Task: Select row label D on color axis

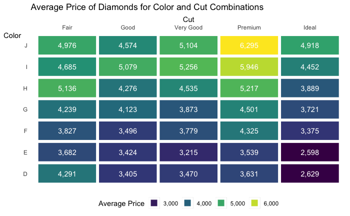Action: pyautogui.click(x=25, y=174)
